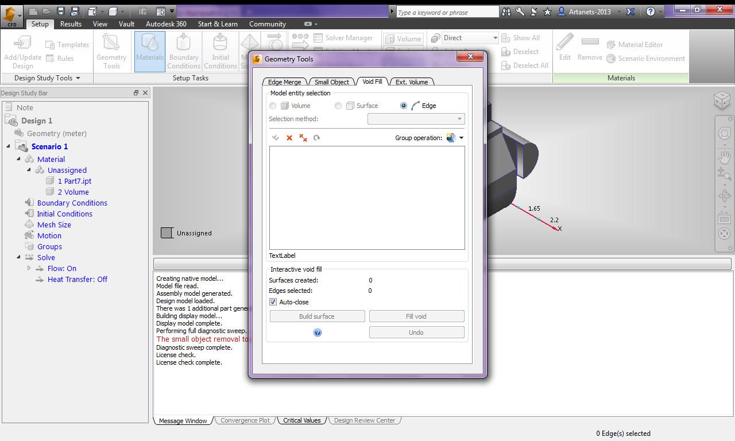Open the Critical Values tab
Screen dimensions: 735x441
(301, 420)
